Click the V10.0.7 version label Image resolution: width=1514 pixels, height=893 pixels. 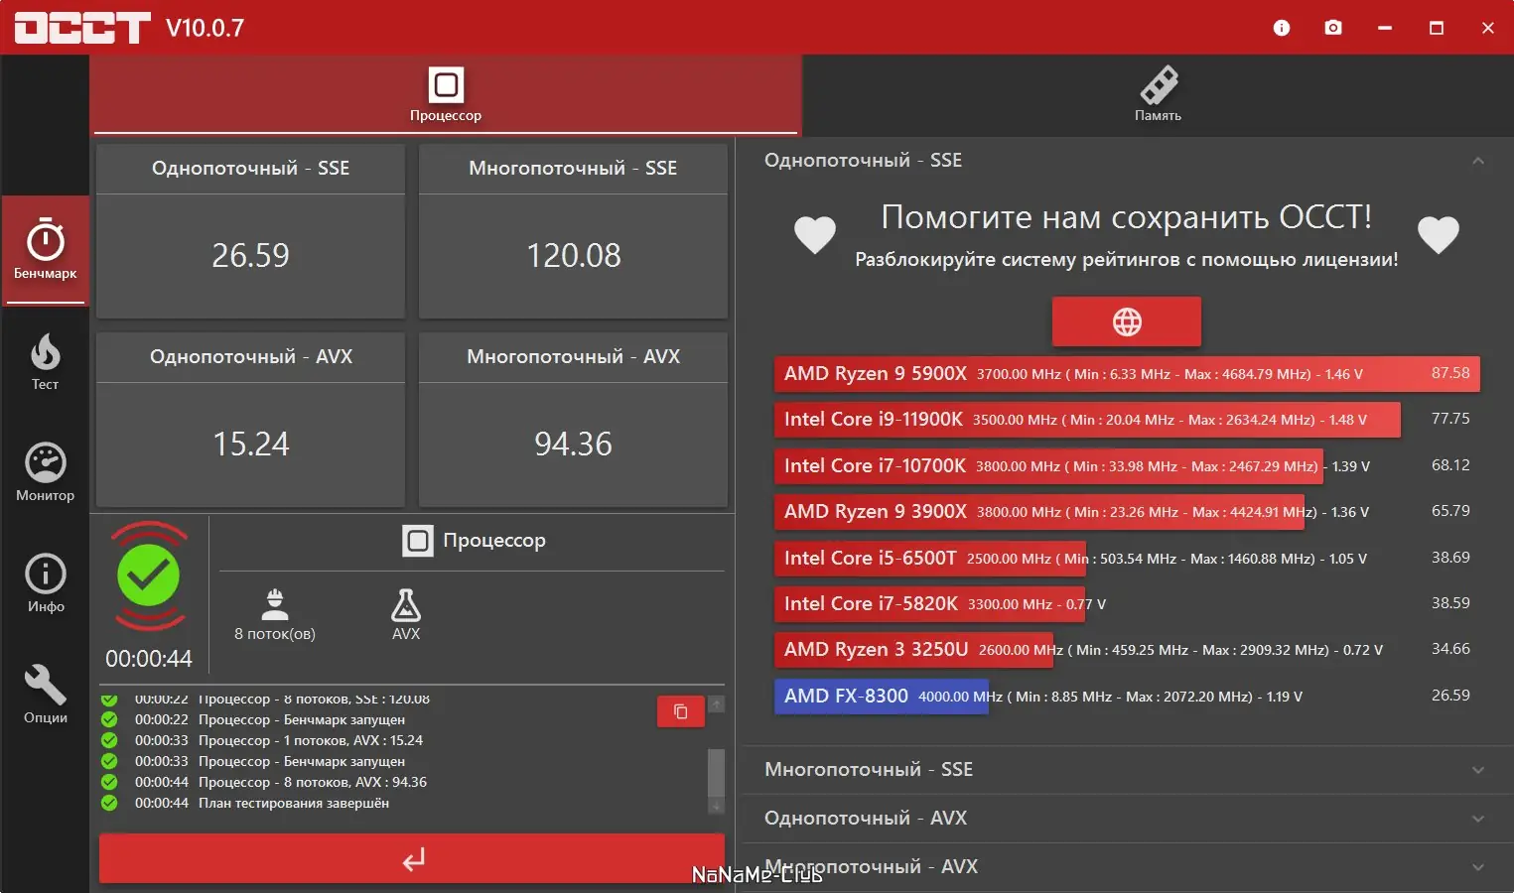(x=206, y=28)
